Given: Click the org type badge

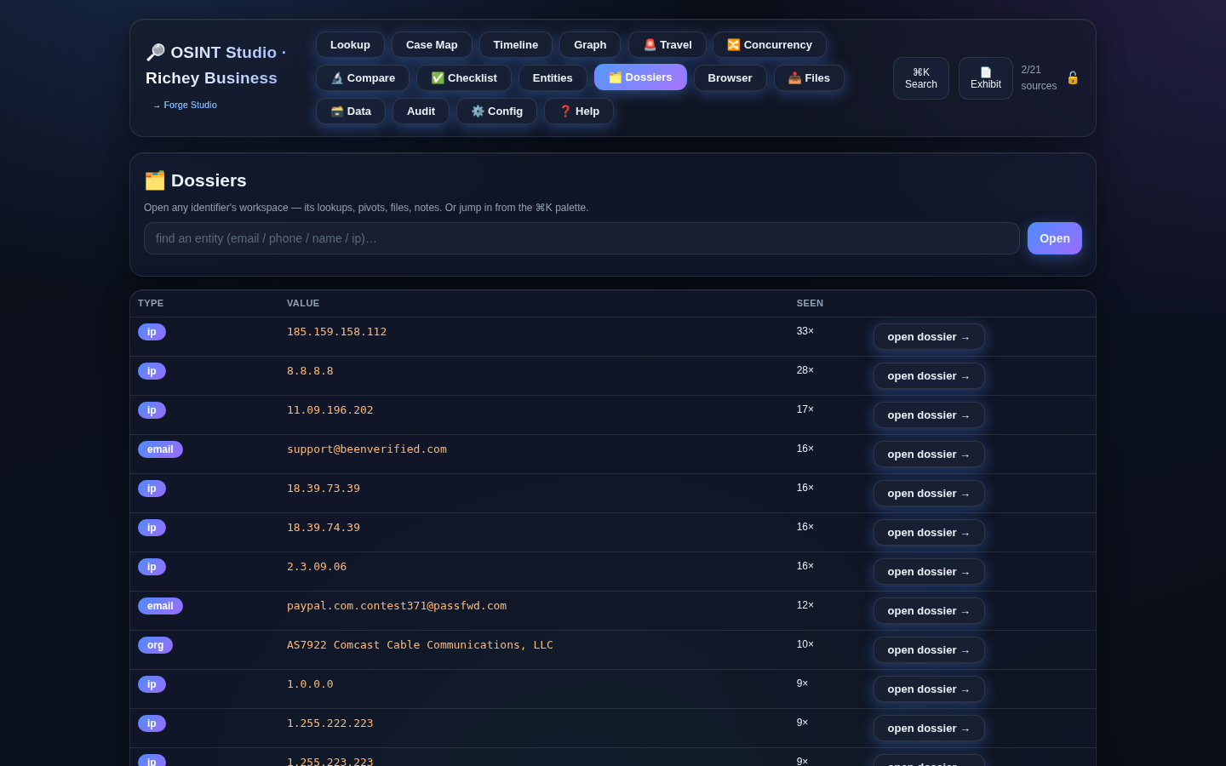Looking at the screenshot, I should [155, 645].
